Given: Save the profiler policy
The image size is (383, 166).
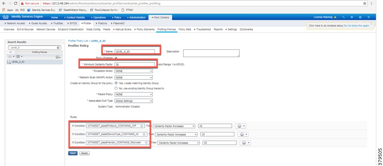Looking at the screenshot, I should point(73,153).
